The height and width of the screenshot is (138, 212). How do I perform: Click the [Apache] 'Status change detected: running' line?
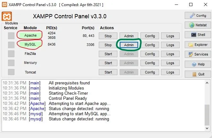[79, 109]
